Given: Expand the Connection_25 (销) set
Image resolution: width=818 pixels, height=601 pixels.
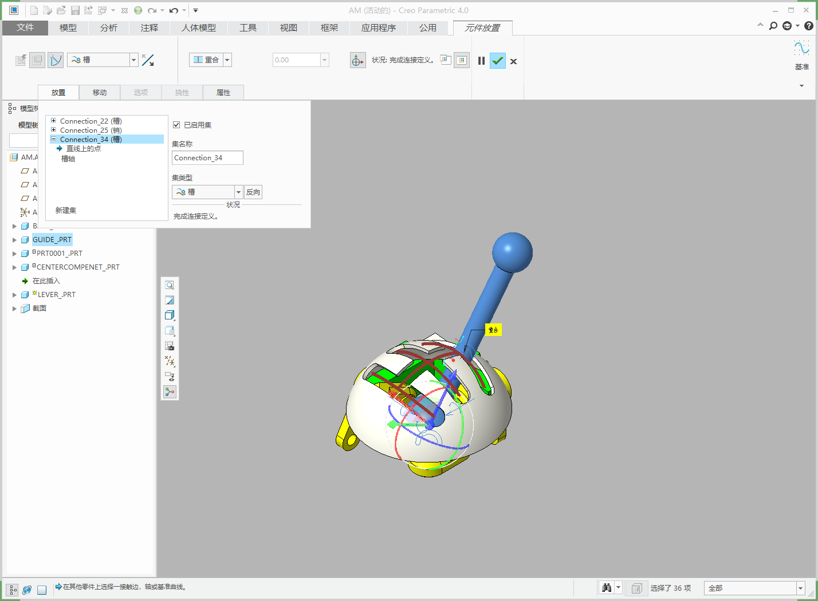Looking at the screenshot, I should tap(53, 130).
